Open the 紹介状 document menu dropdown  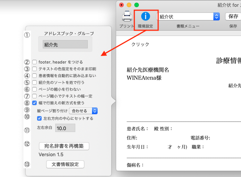pos(188,16)
